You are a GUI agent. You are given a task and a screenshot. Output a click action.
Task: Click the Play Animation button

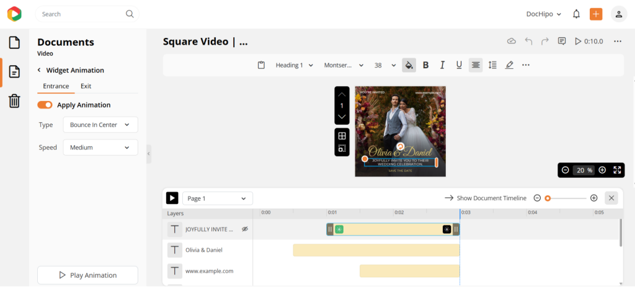coord(87,275)
